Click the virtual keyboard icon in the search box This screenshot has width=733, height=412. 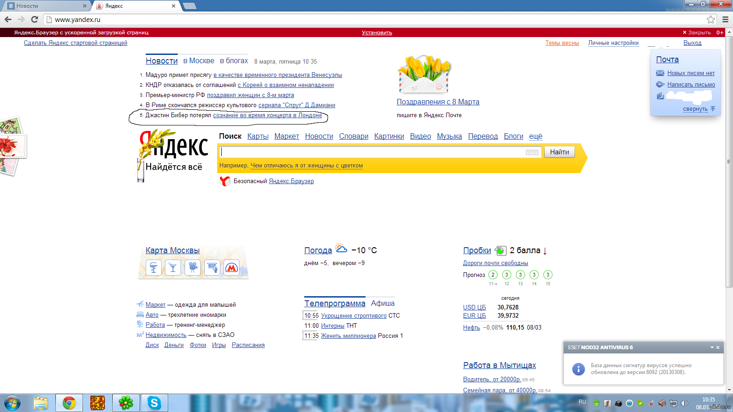tap(532, 152)
